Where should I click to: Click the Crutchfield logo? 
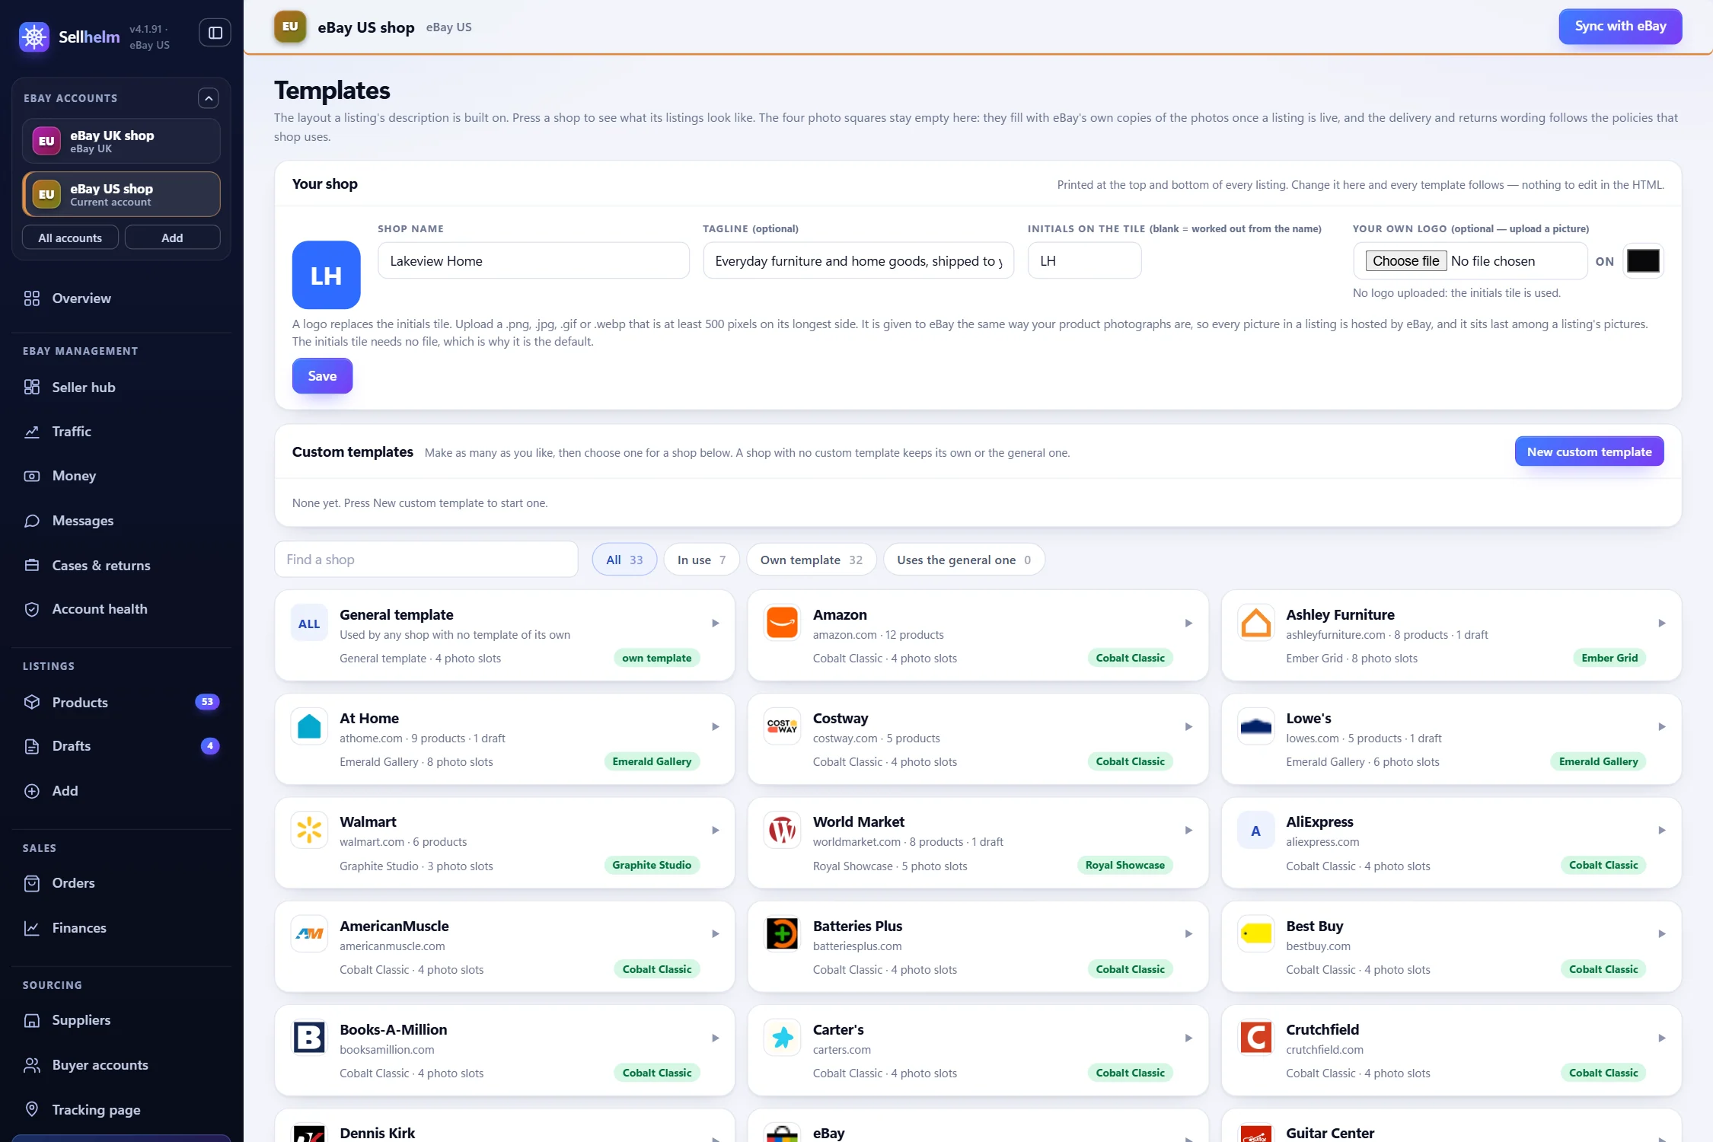[x=1255, y=1038]
